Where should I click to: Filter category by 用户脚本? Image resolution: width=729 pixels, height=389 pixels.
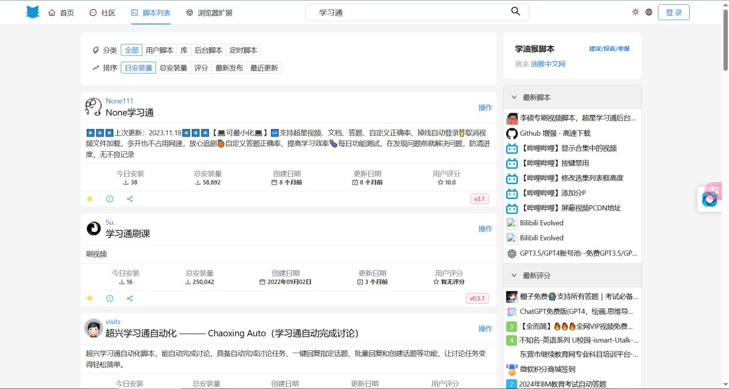click(159, 50)
